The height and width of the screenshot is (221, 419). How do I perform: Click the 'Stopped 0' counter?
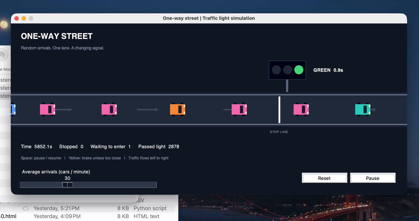pyautogui.click(x=71, y=147)
